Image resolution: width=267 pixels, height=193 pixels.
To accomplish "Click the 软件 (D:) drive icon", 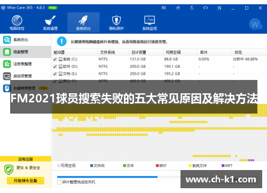I will click(x=61, y=66).
